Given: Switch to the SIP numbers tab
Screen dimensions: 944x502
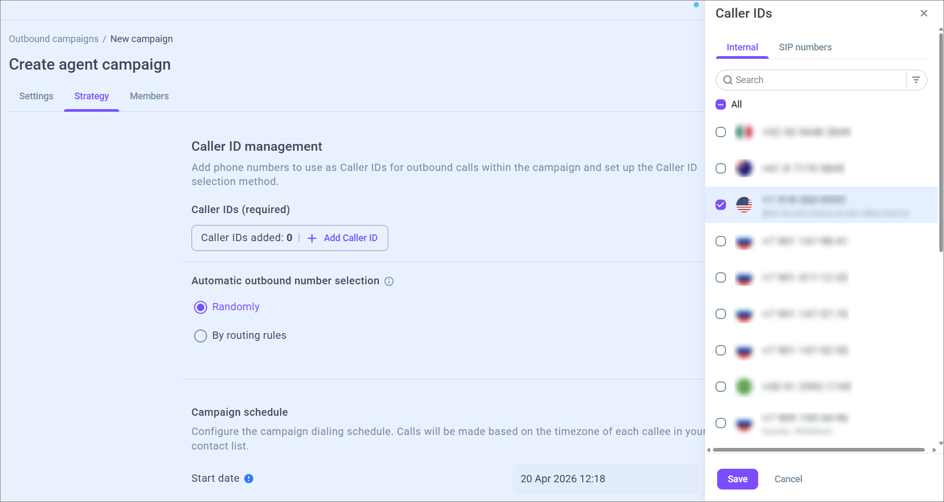Looking at the screenshot, I should 805,47.
